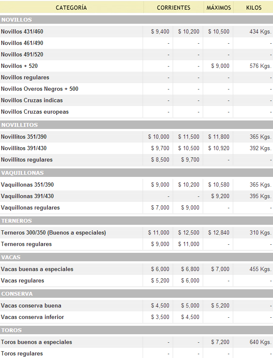Image resolution: width=273 pixels, height=358 pixels.
Task: Select the VAQUILLONAS section header
Action: tap(22, 173)
